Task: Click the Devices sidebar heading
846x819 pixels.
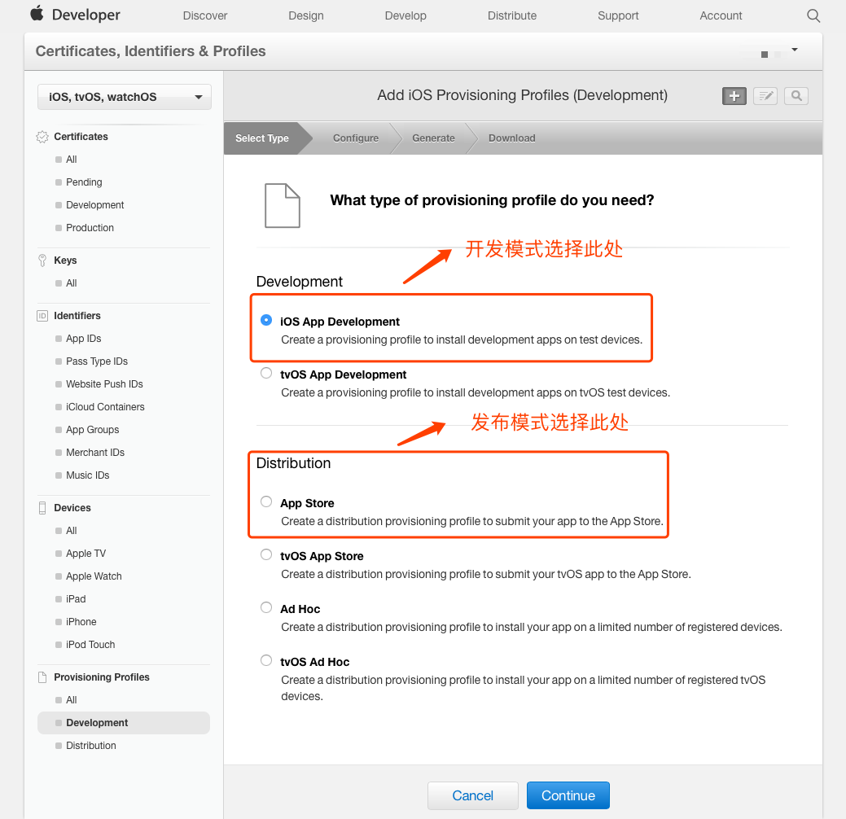Action: pyautogui.click(x=72, y=508)
